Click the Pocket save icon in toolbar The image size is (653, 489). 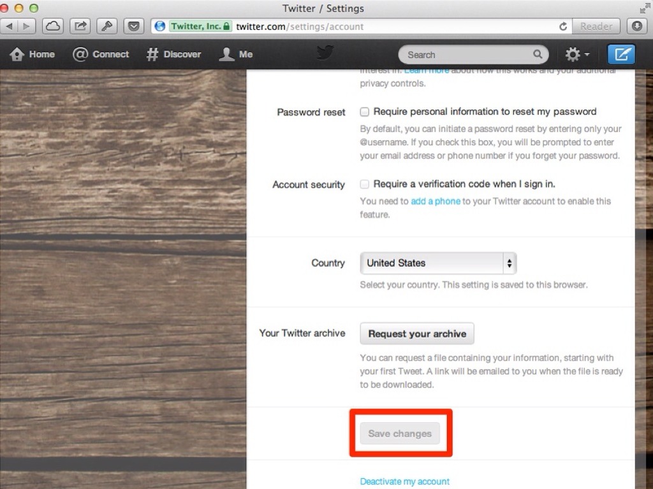[x=134, y=26]
